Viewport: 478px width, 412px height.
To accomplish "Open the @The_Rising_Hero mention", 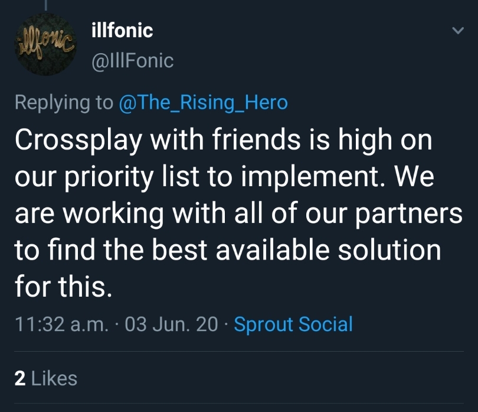I will click(203, 102).
